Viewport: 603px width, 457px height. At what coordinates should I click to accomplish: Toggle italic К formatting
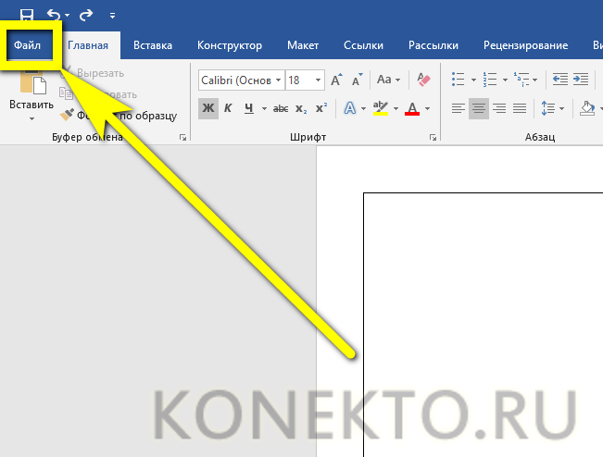228,108
